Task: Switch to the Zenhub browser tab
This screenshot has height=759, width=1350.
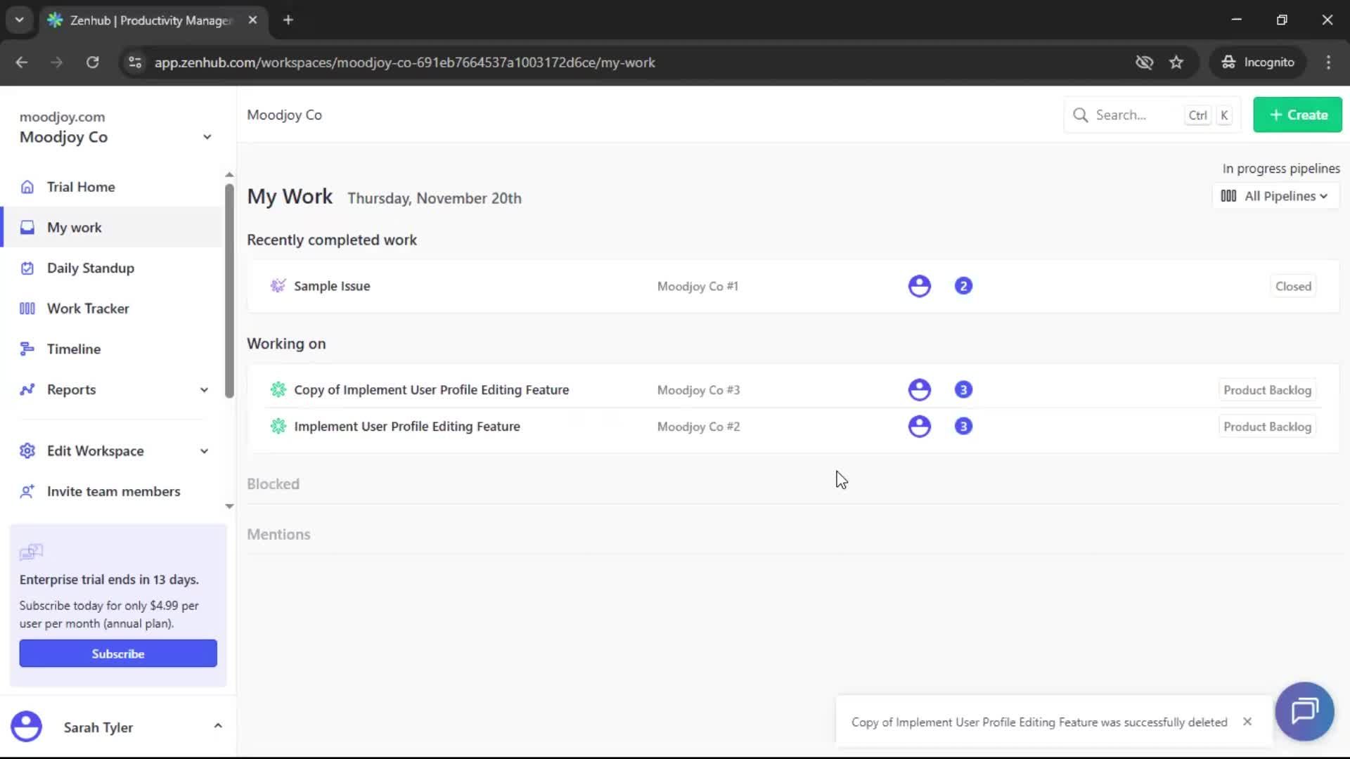Action: 141,20
